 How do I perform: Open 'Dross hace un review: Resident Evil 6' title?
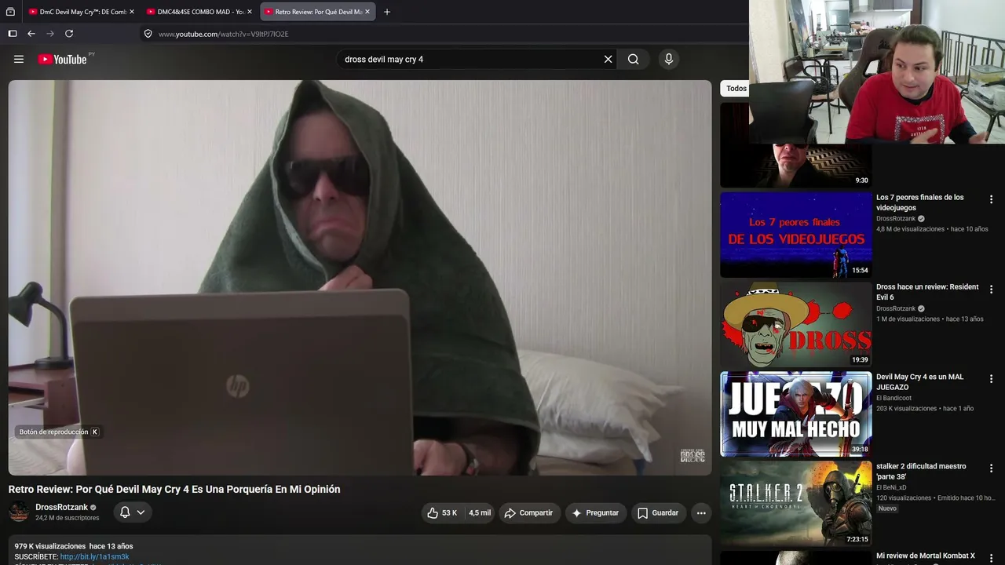click(x=927, y=292)
